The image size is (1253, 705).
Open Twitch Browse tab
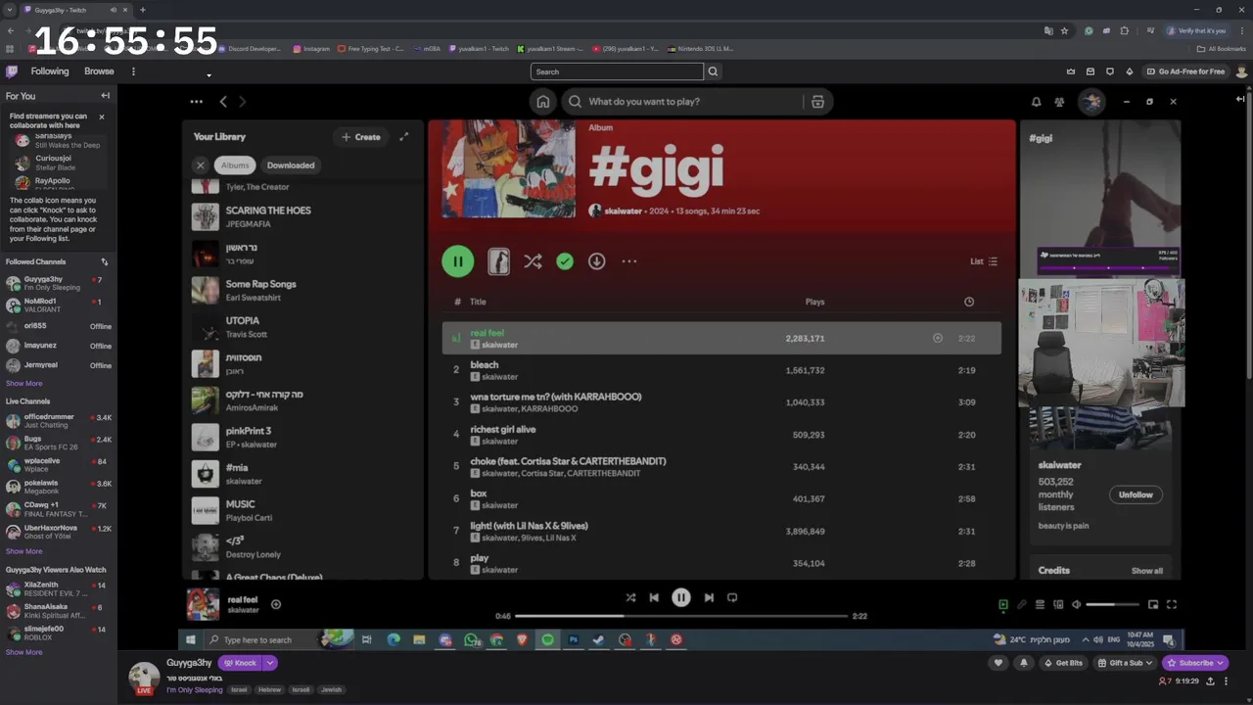[99, 71]
